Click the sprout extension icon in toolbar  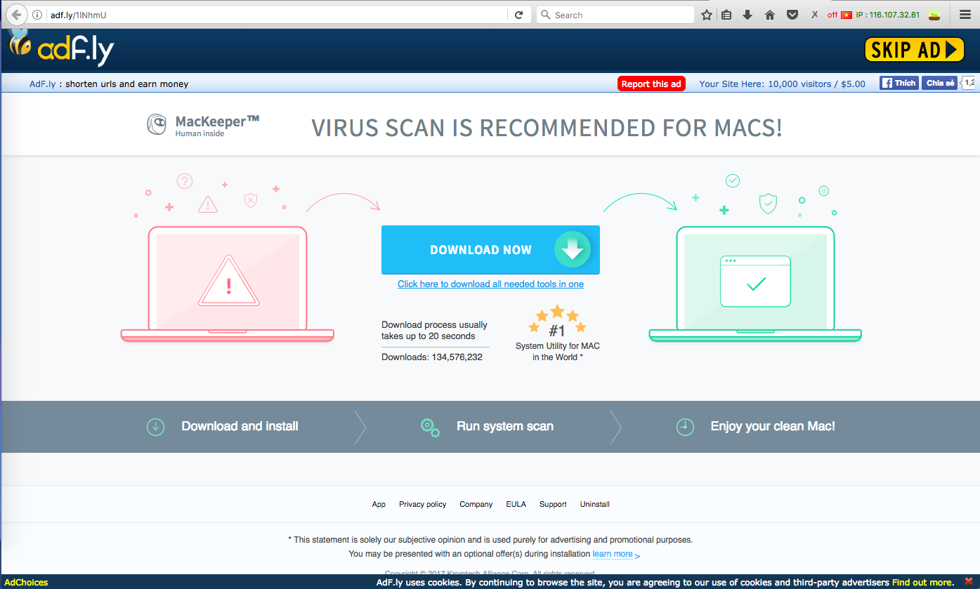(934, 15)
